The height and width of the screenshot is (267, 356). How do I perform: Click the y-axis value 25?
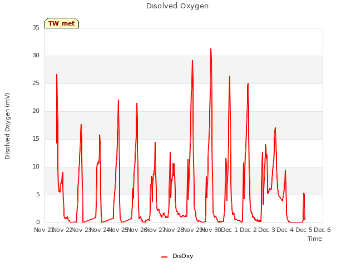click(36, 83)
